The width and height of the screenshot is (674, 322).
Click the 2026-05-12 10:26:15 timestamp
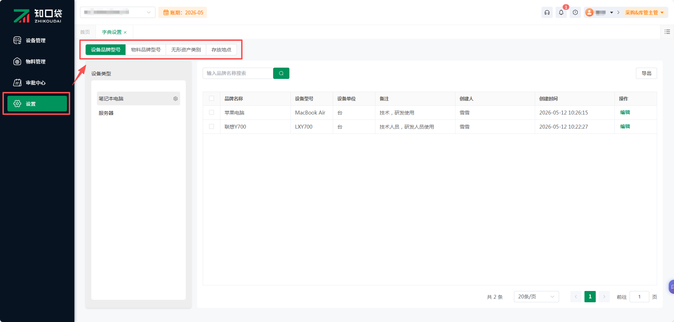(564, 113)
